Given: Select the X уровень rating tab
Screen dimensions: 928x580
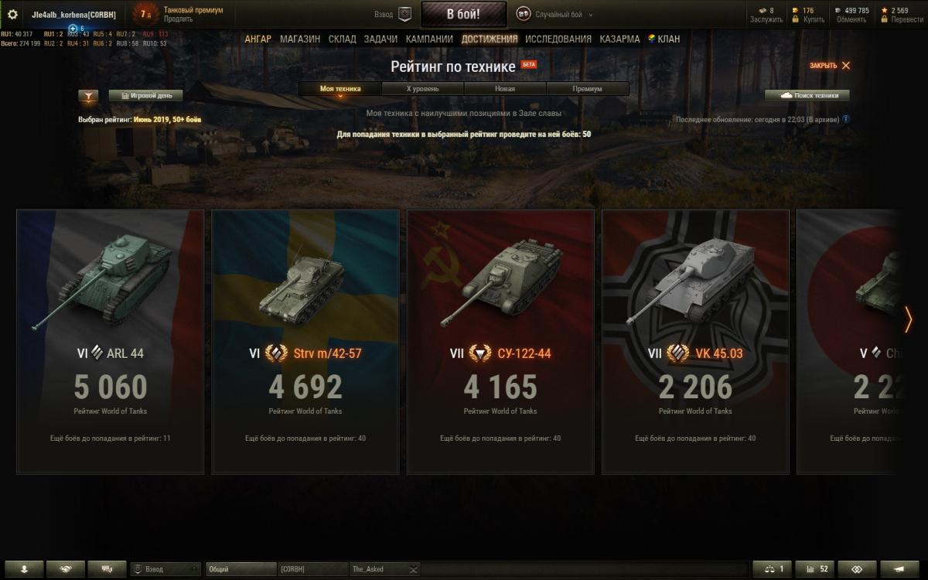Looking at the screenshot, I should coord(422,89).
